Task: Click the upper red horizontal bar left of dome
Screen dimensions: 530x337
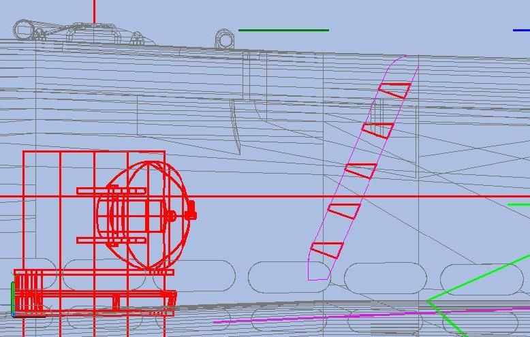Action: coord(109,191)
